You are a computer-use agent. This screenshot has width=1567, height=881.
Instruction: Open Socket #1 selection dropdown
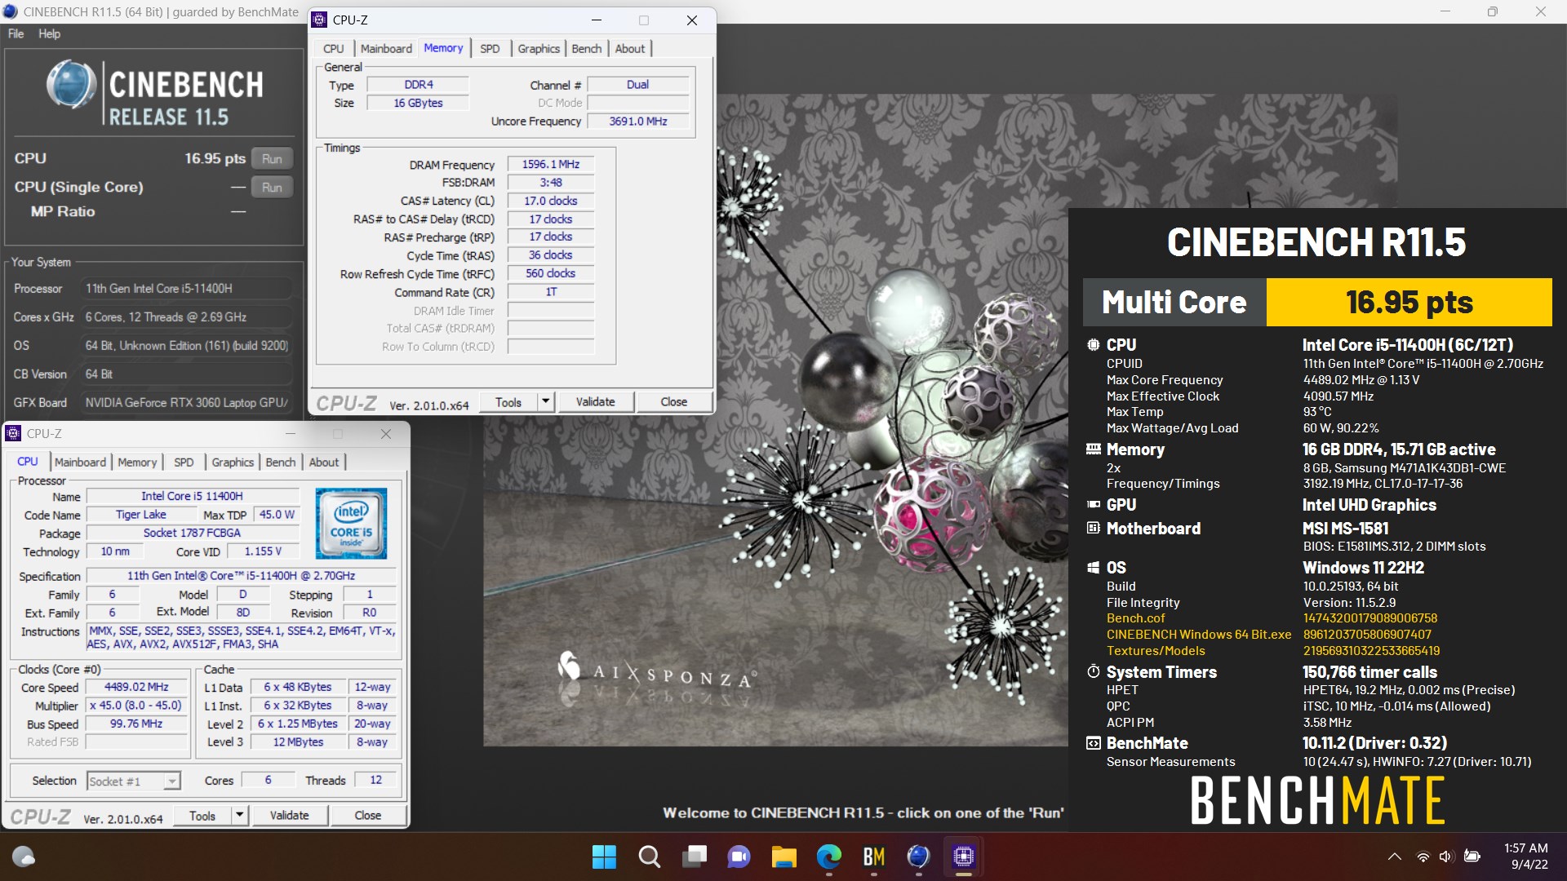[133, 781]
